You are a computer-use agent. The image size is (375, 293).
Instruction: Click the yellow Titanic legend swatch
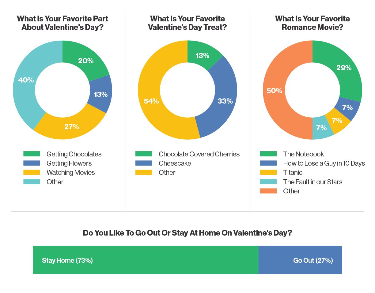(x=268, y=172)
